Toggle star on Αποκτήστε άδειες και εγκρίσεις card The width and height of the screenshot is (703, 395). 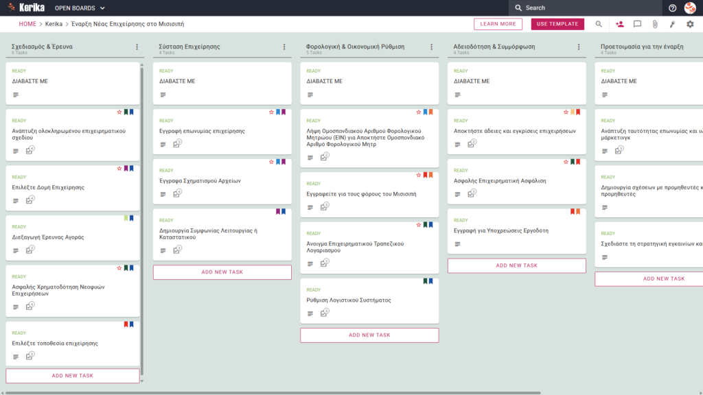click(x=566, y=112)
